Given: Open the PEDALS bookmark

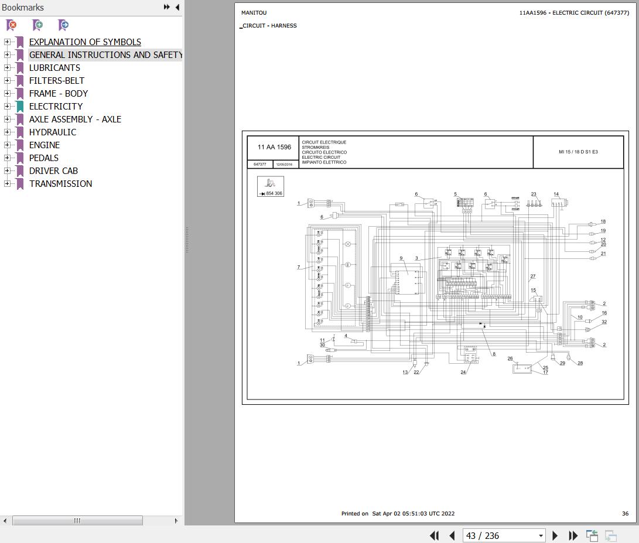Looking at the screenshot, I should click(43, 158).
